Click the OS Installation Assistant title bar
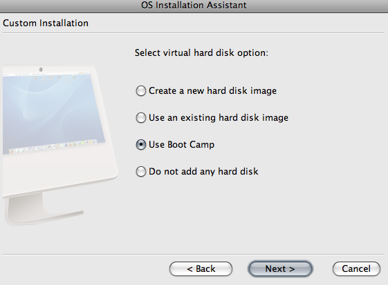This screenshot has width=388, height=285. pos(194,6)
